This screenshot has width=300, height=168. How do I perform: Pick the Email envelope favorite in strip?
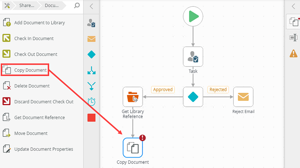[x=92, y=39]
